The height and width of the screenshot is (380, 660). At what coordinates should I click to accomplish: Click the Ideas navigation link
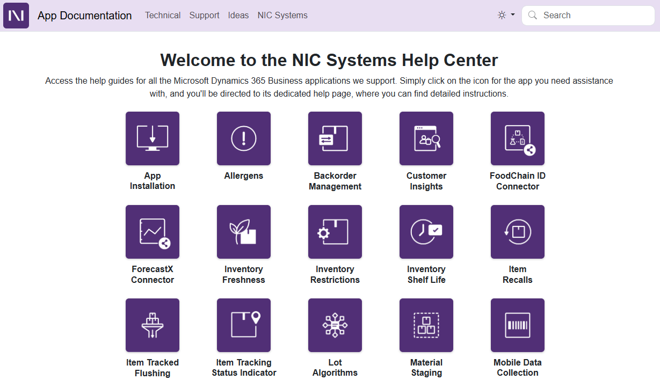(x=238, y=16)
